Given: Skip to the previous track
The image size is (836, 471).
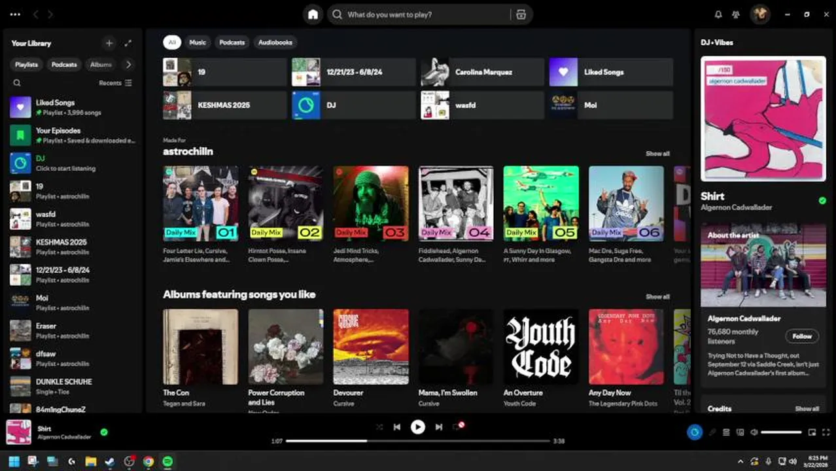Looking at the screenshot, I should click(397, 427).
